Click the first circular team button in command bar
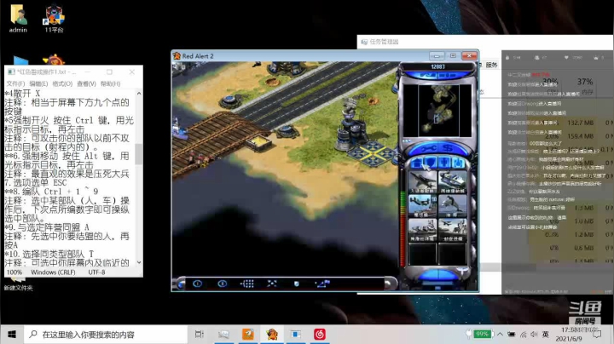The image size is (614, 344). (x=197, y=284)
